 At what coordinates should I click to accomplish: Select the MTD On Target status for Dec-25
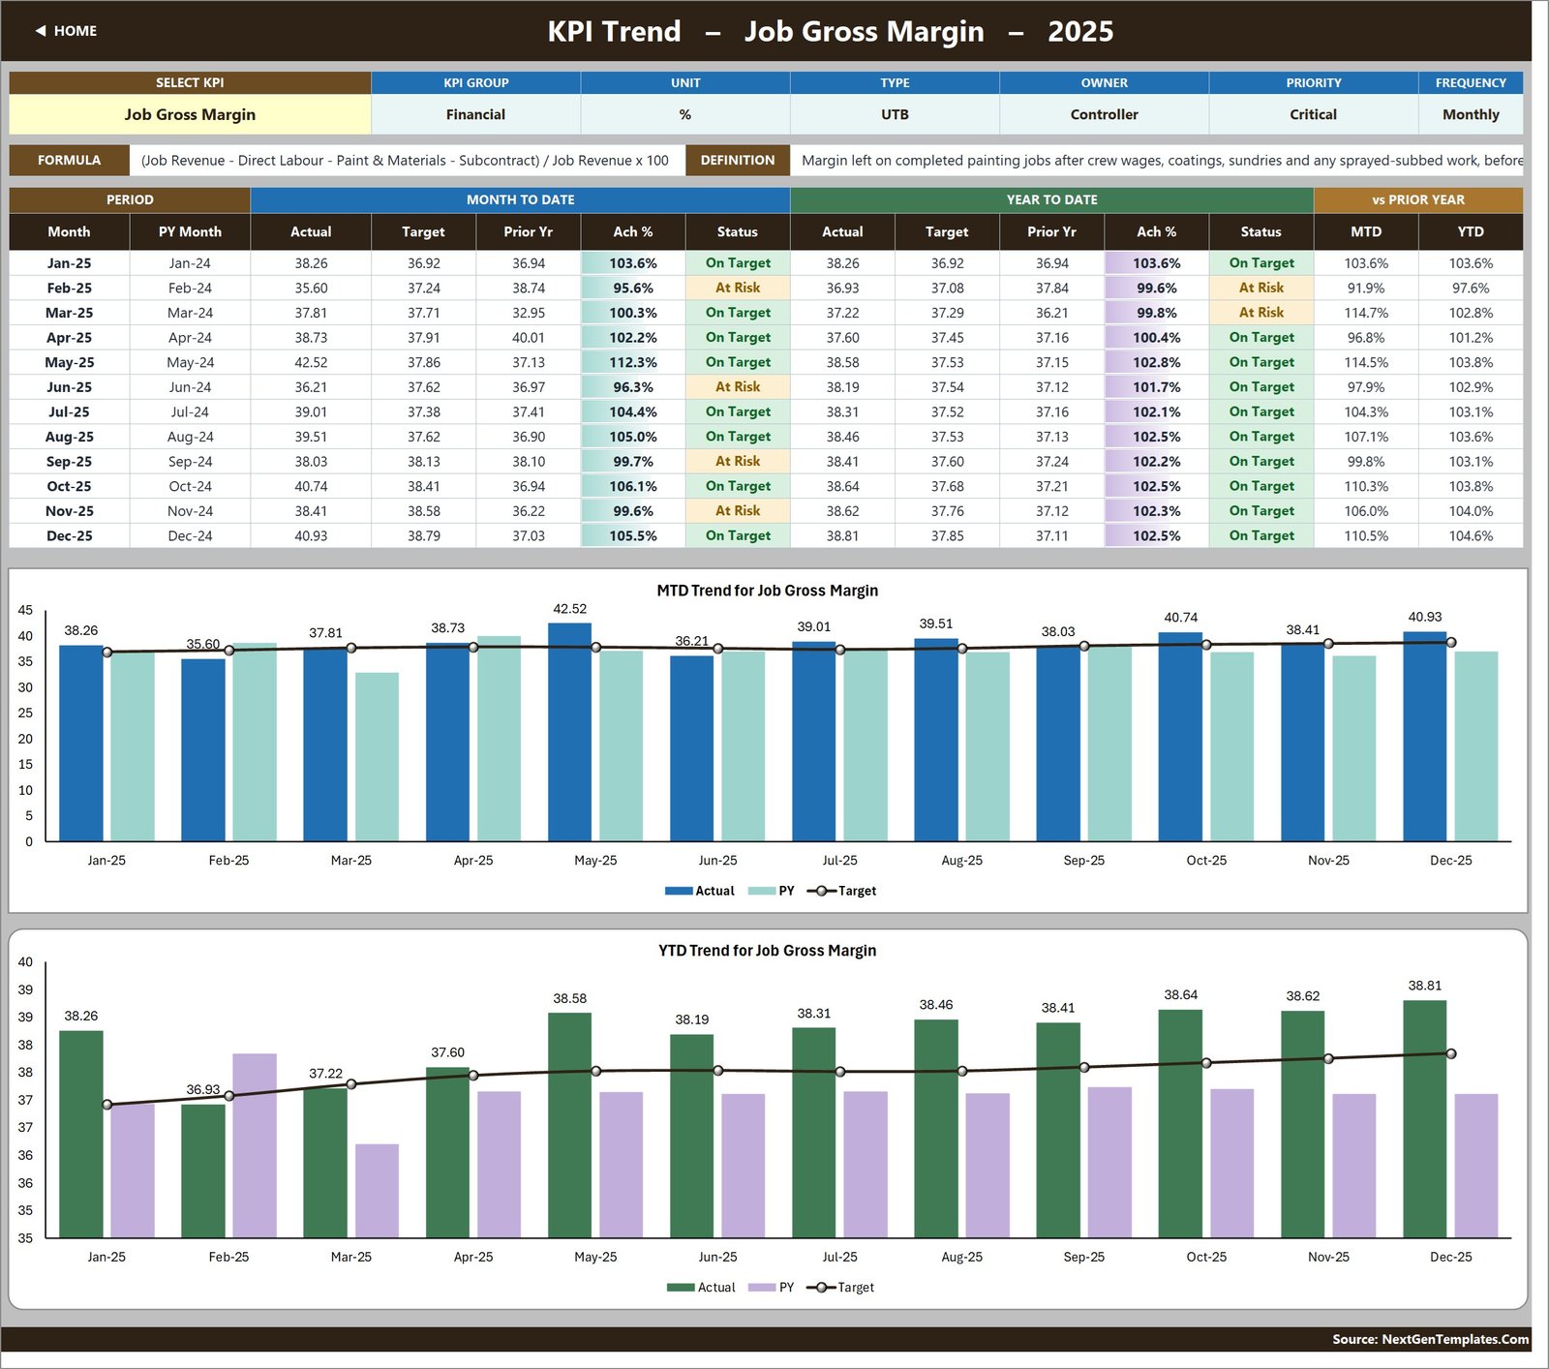pos(738,535)
